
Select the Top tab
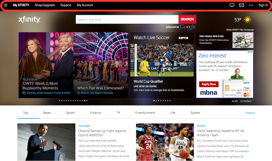(25, 113)
